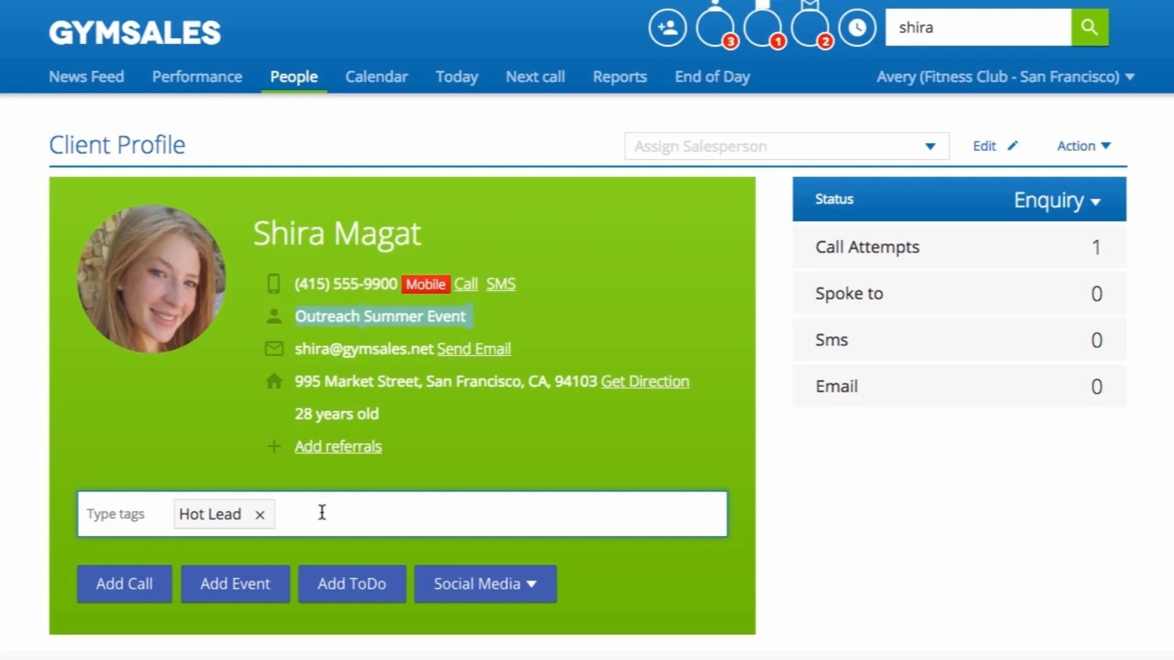Open the Social Media dropdown button
Image resolution: width=1174 pixels, height=660 pixels.
(485, 584)
